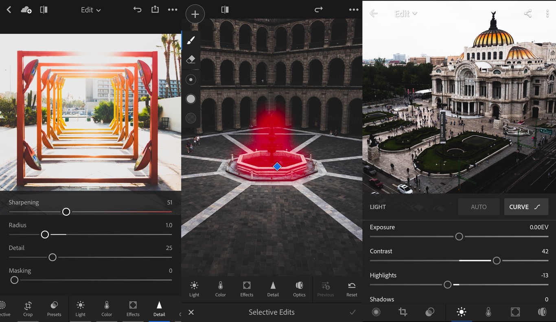Expand the Edit dropdown above the Bellas Artes photo
This screenshot has height=322, width=556.
pos(405,13)
